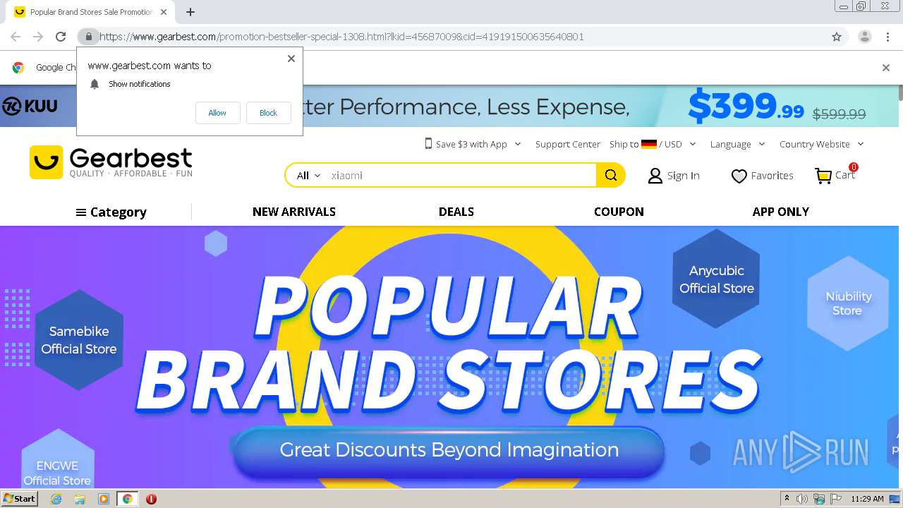Click the volume speaker tray icon
Image resolution: width=903 pixels, height=508 pixels.
[802, 499]
